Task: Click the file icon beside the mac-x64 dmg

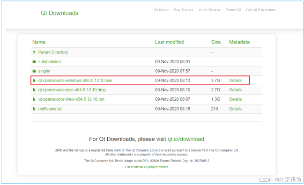Action: 34,90
